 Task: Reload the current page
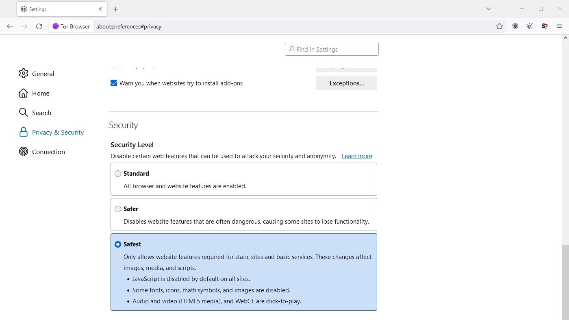pyautogui.click(x=39, y=26)
